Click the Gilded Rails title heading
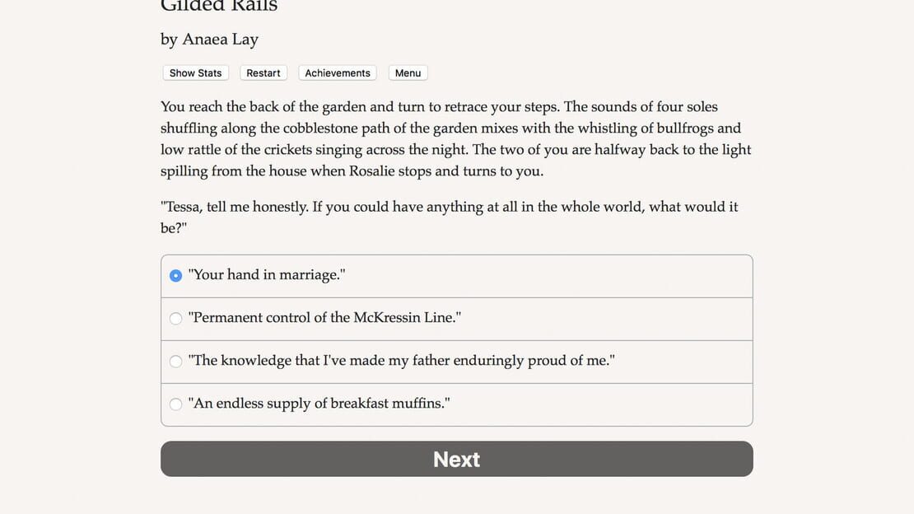 click(219, 5)
